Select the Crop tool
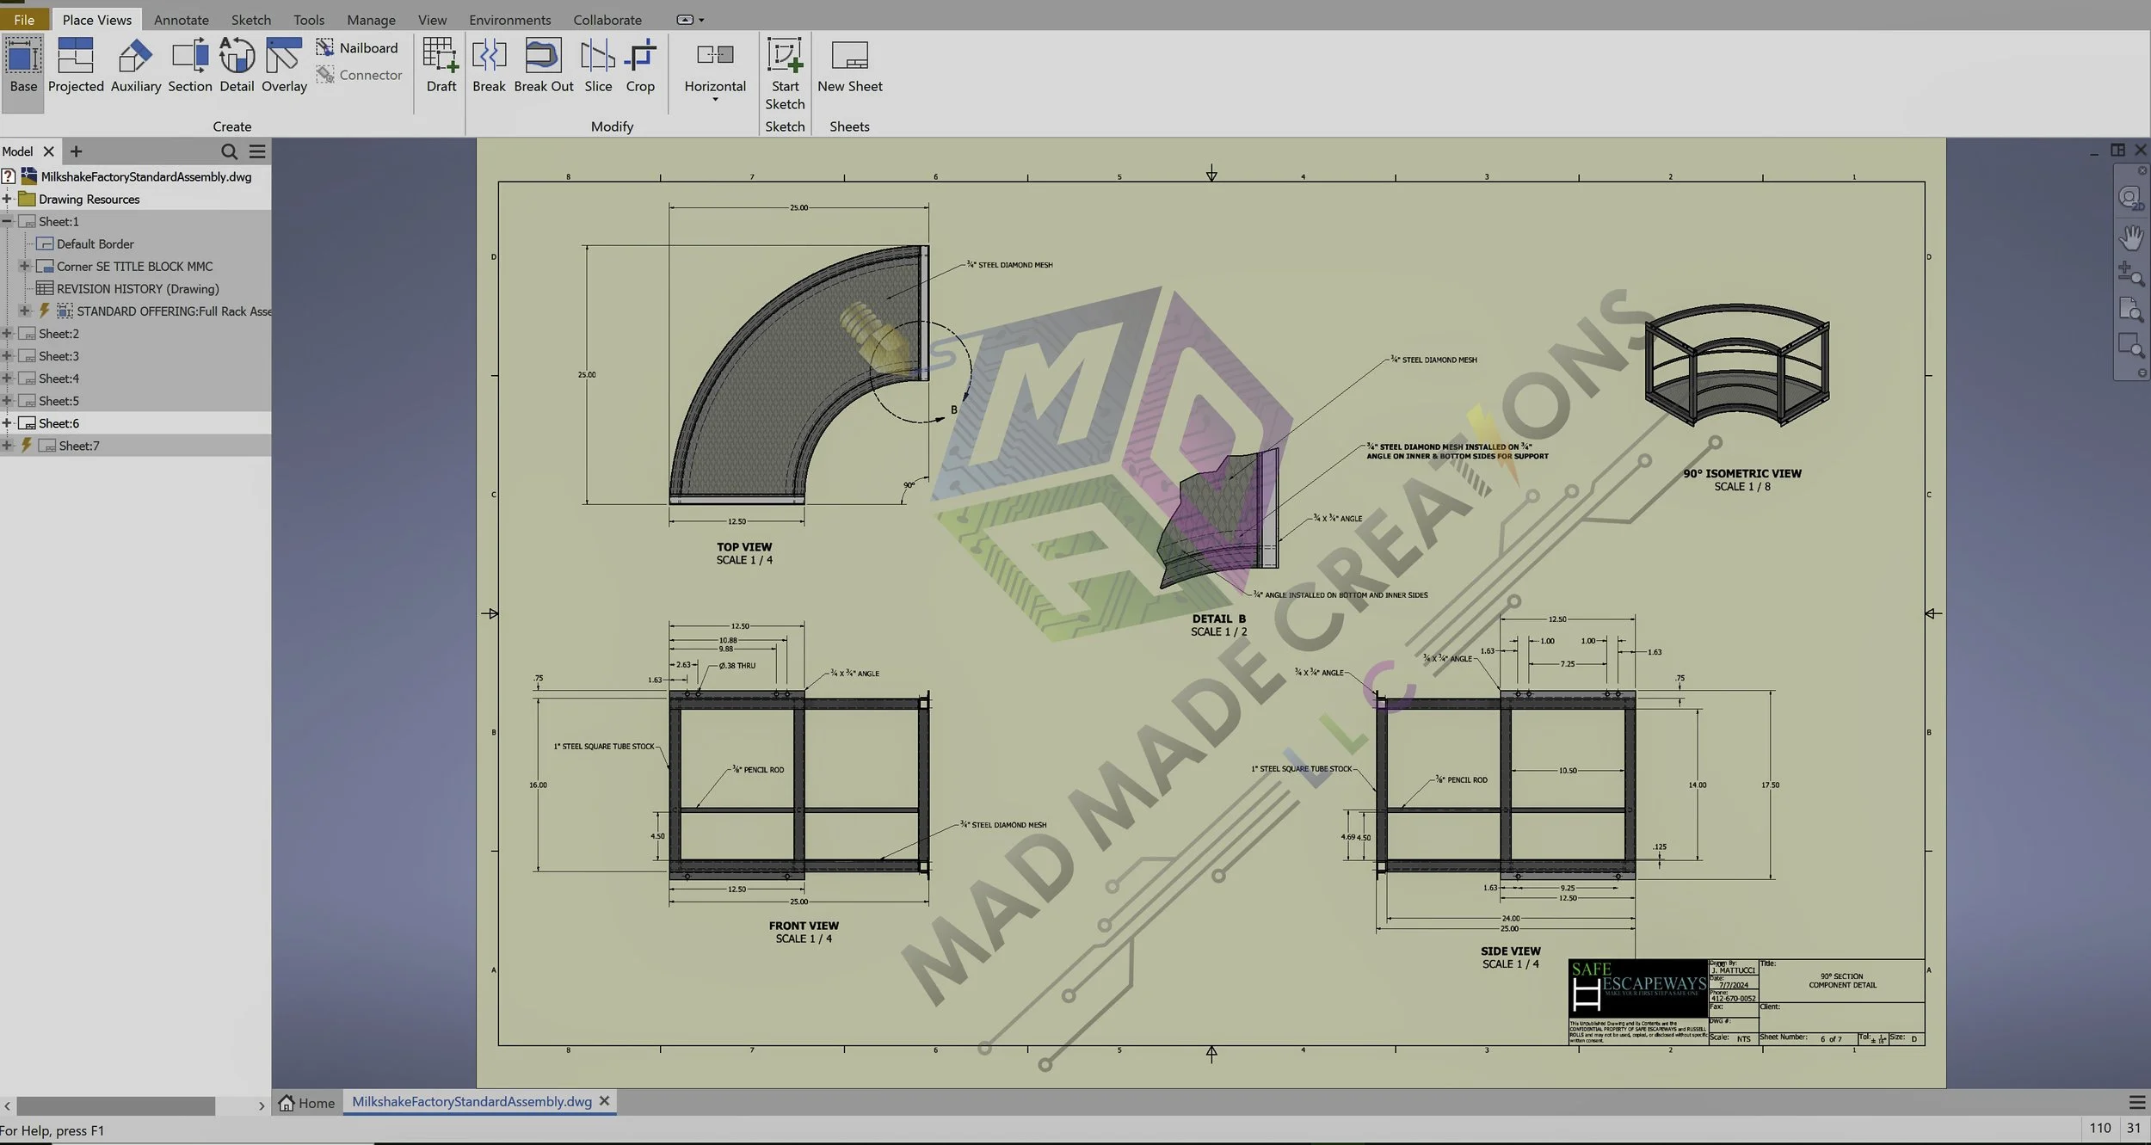2151x1145 pixels. (640, 67)
